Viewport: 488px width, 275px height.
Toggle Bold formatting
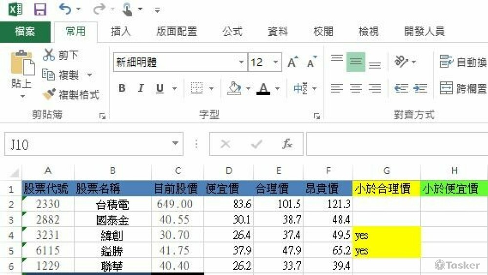click(122, 88)
